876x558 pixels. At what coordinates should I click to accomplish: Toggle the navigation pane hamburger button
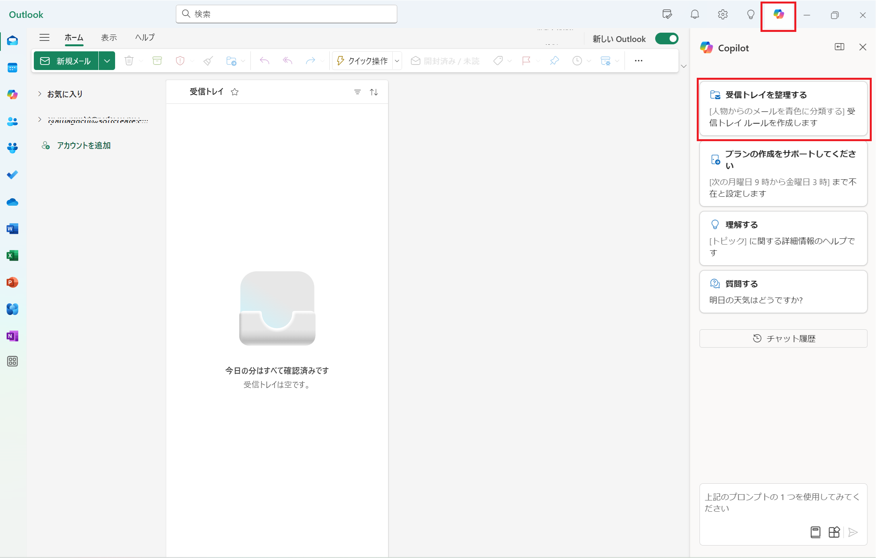[x=44, y=37]
